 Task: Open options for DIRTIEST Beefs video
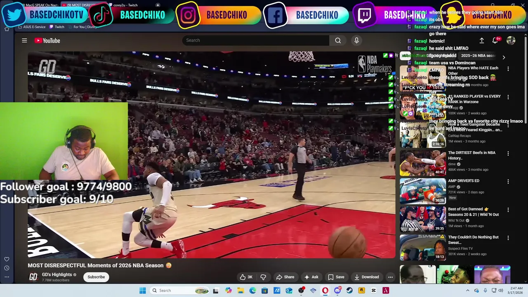point(508,153)
